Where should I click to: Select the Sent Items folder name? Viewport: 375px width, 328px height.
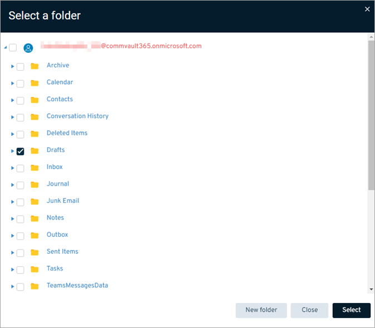click(x=62, y=252)
